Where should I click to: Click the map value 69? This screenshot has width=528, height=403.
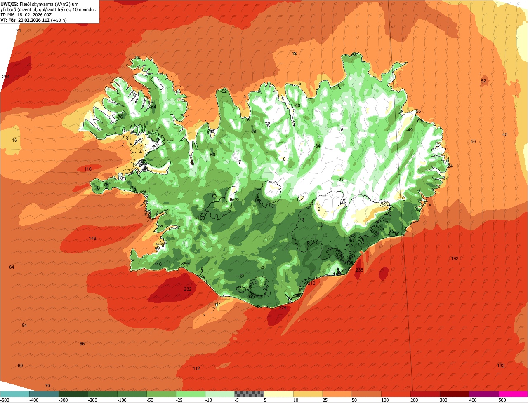click(x=20, y=366)
